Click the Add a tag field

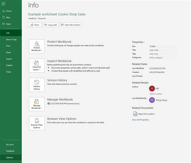tap(154, 54)
